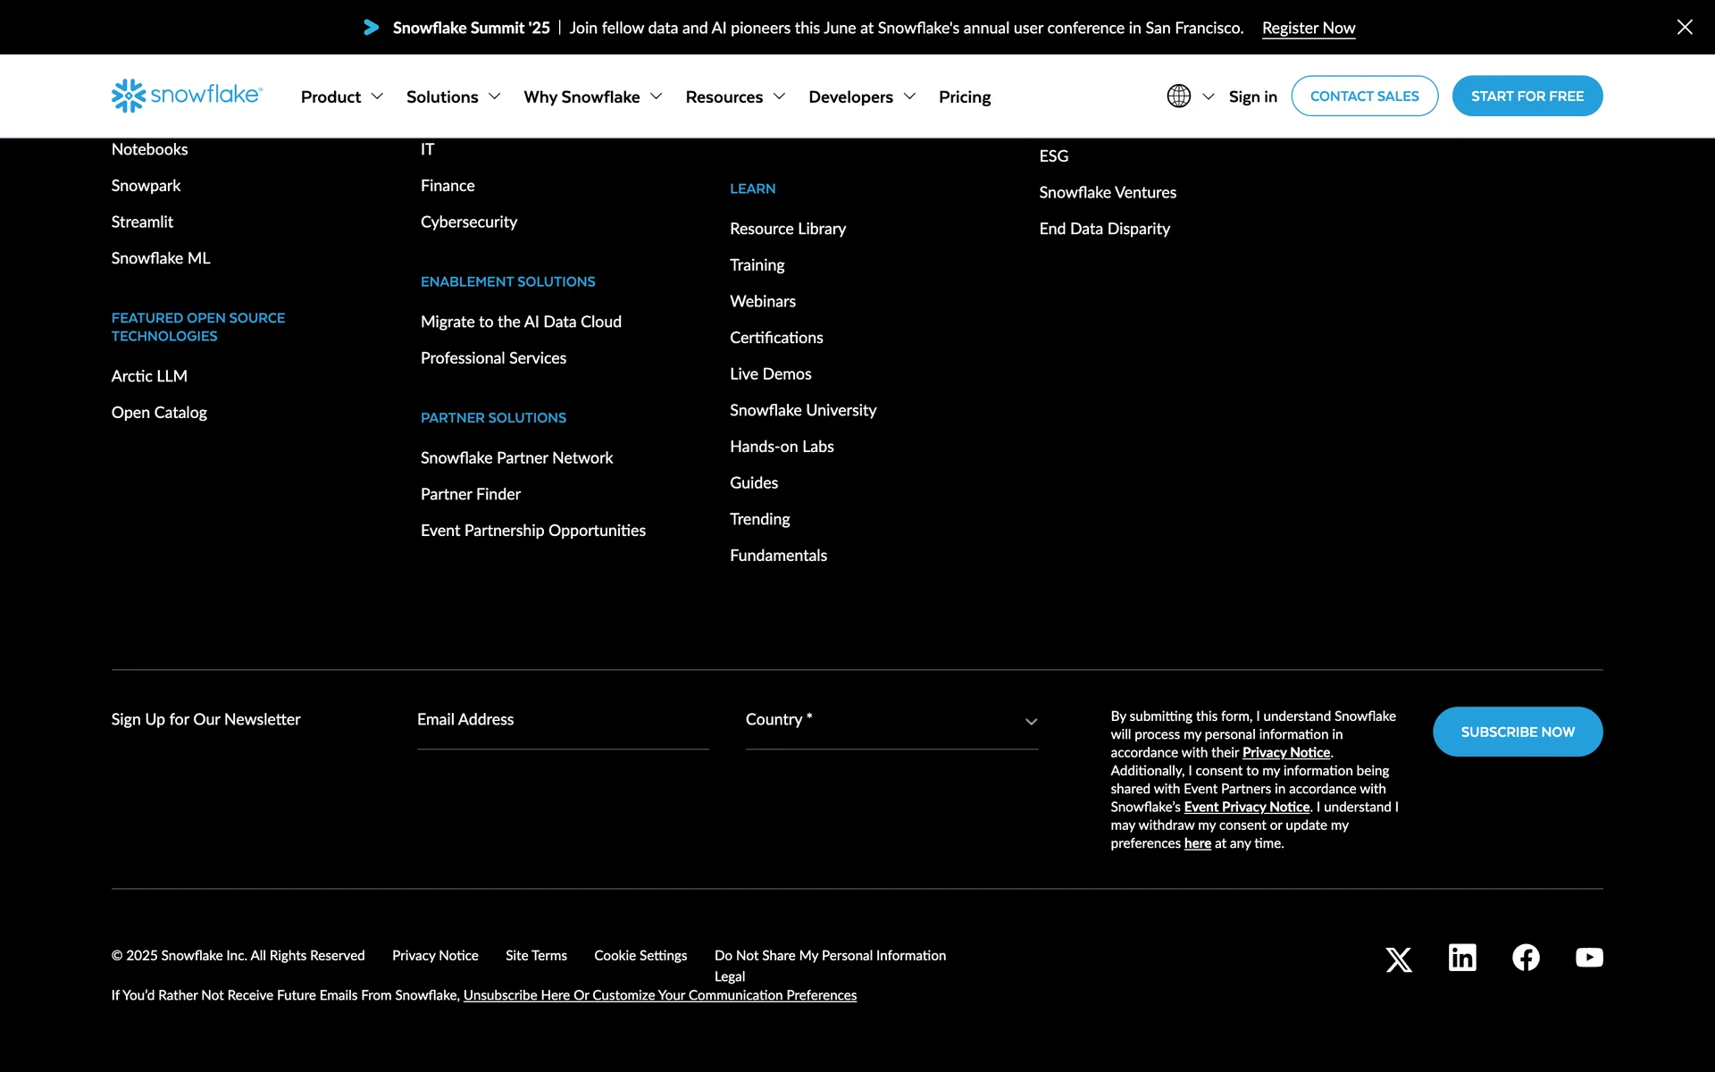Open Snowflake's X (Twitter) social page
This screenshot has height=1072, width=1715.
[1399, 959]
